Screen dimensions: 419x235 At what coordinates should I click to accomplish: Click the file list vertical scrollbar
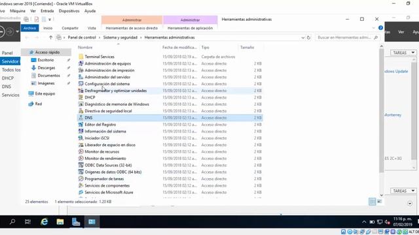click(381, 110)
